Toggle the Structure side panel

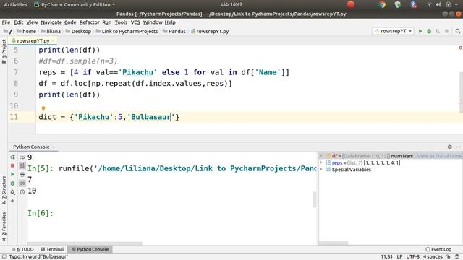point(4,190)
